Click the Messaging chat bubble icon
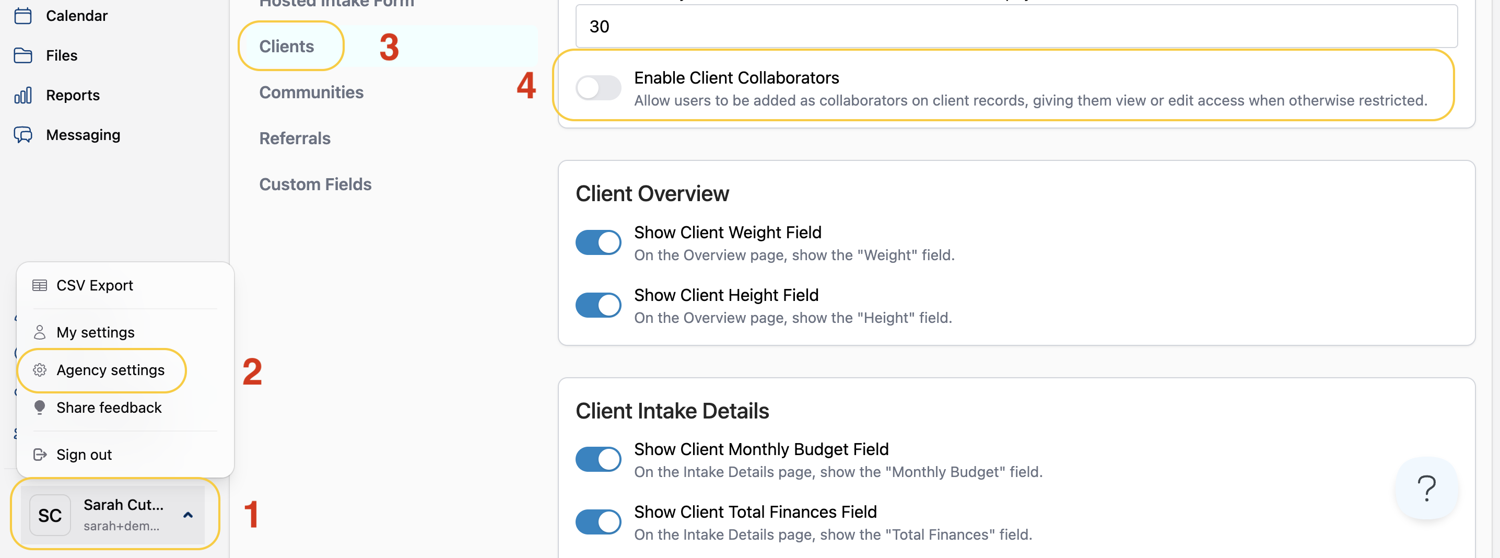 click(x=22, y=135)
